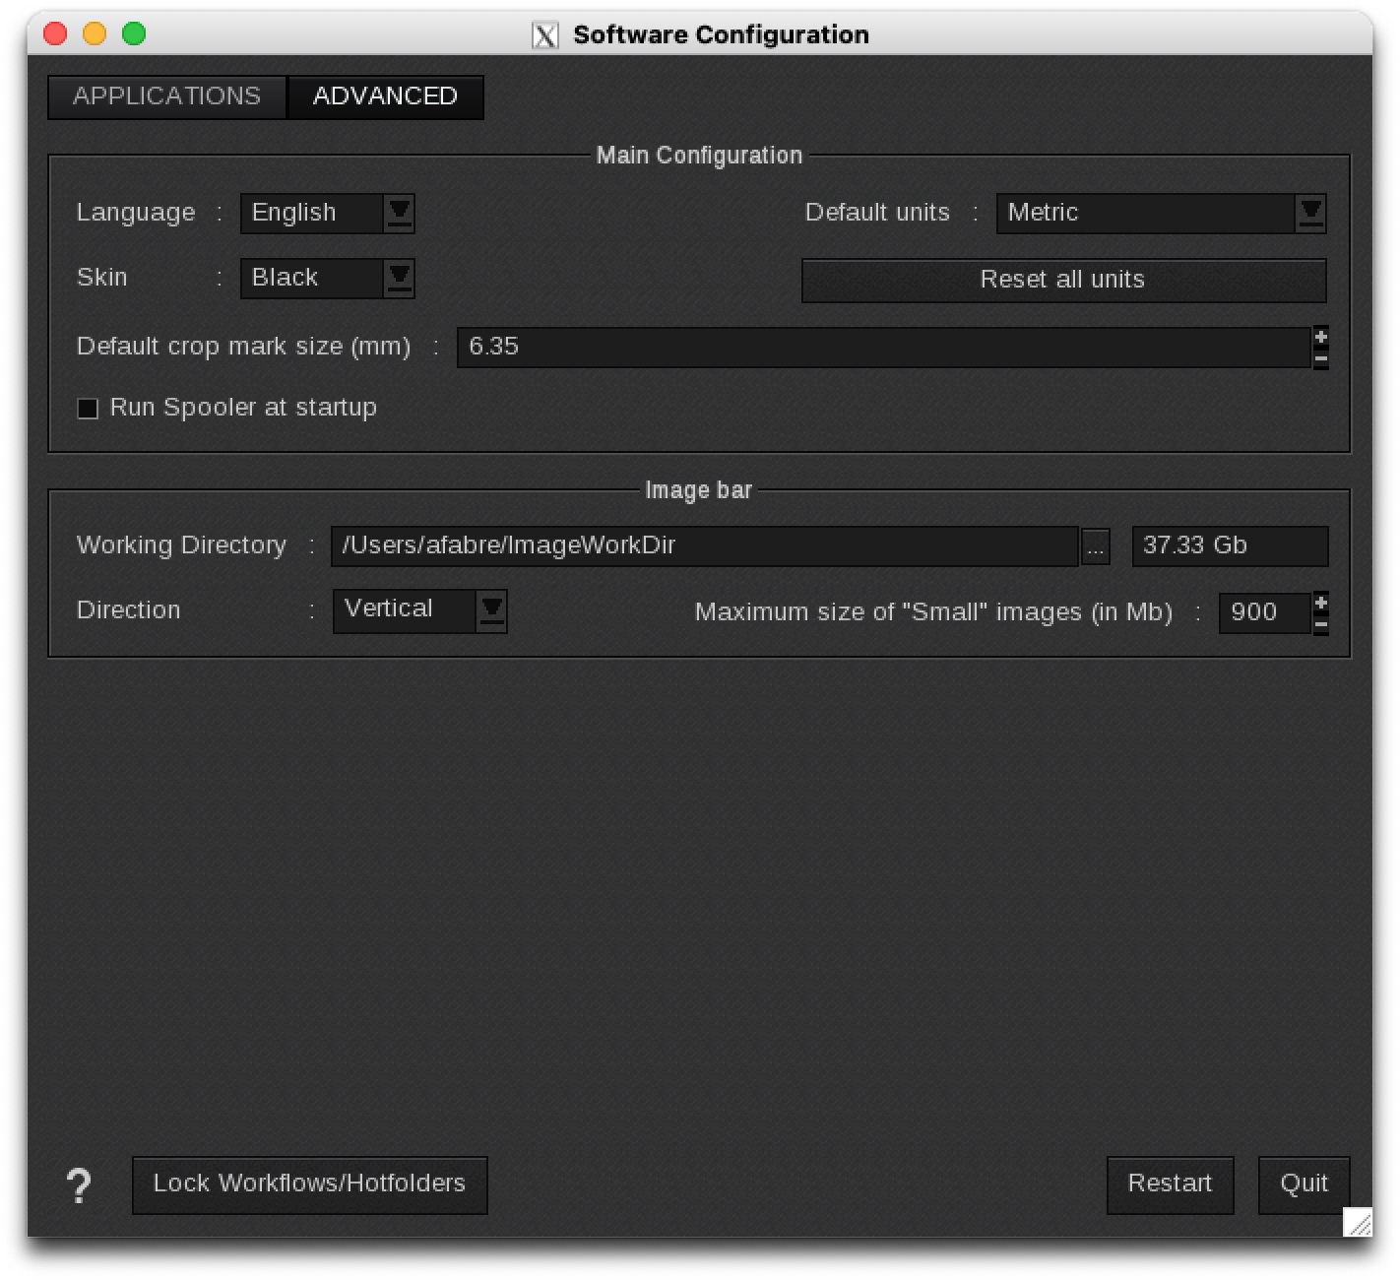Increase maximum size of Small images
Image resolution: width=1400 pixels, height=1280 pixels.
1320,603
